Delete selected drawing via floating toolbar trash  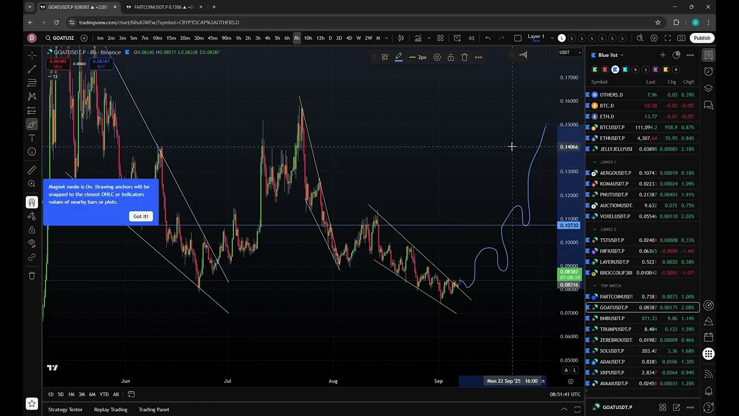465,57
